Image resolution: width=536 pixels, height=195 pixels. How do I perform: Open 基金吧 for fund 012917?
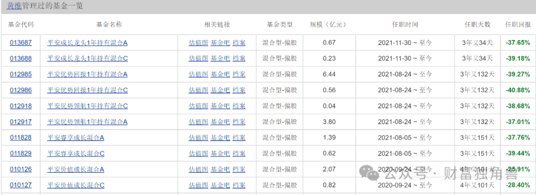220,122
